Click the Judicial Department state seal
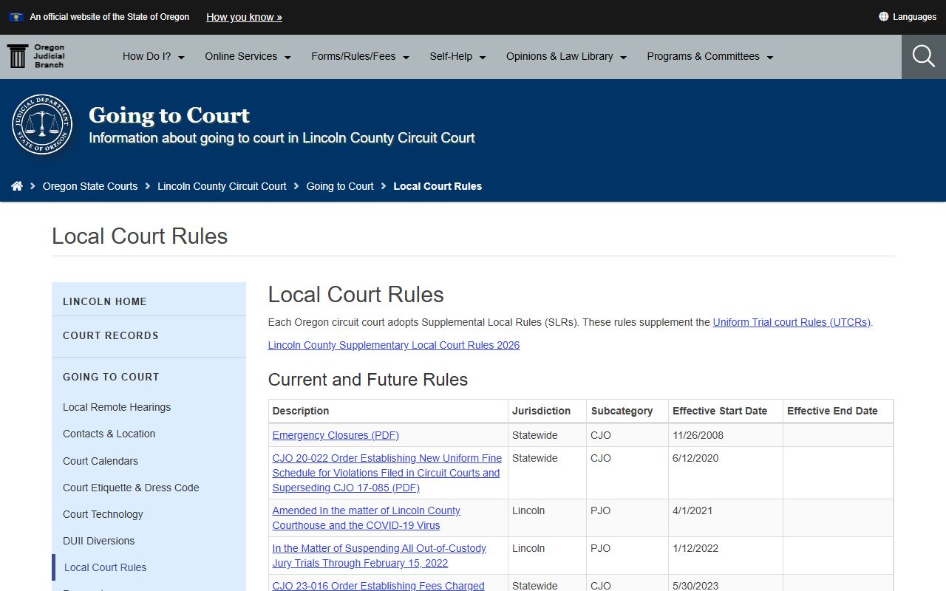 (42, 124)
